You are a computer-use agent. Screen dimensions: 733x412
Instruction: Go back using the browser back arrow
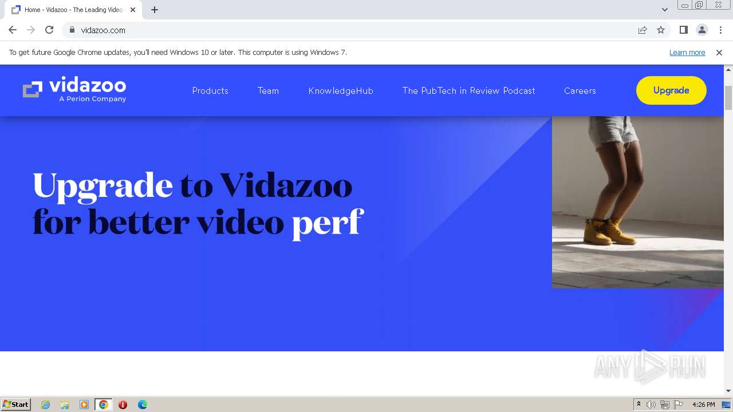tap(13, 30)
